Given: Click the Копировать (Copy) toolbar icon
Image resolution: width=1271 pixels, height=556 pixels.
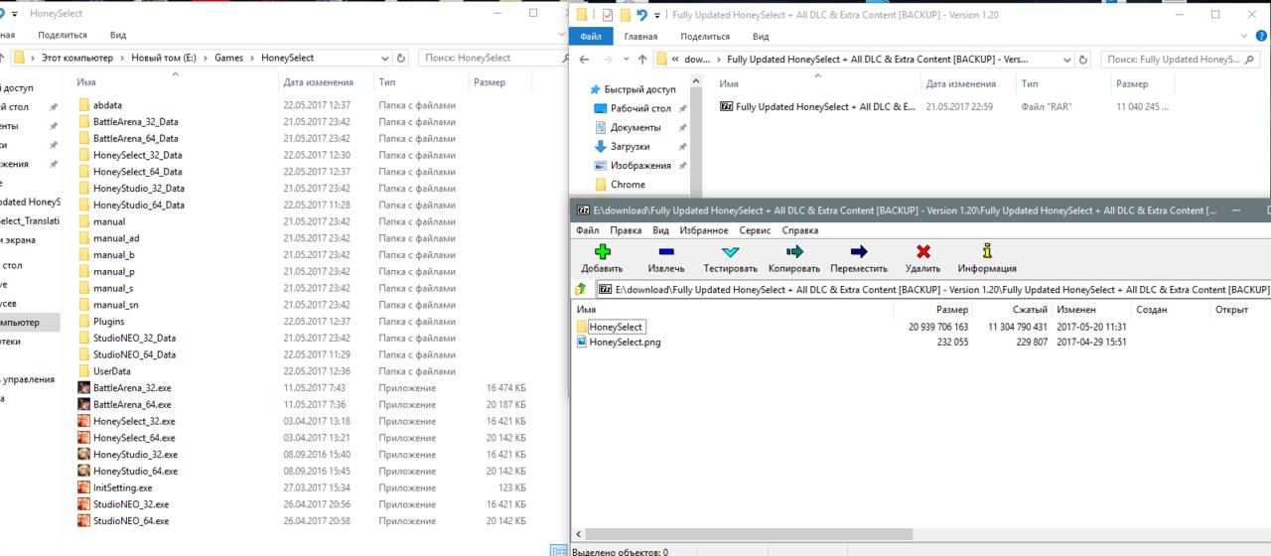Looking at the screenshot, I should (793, 252).
